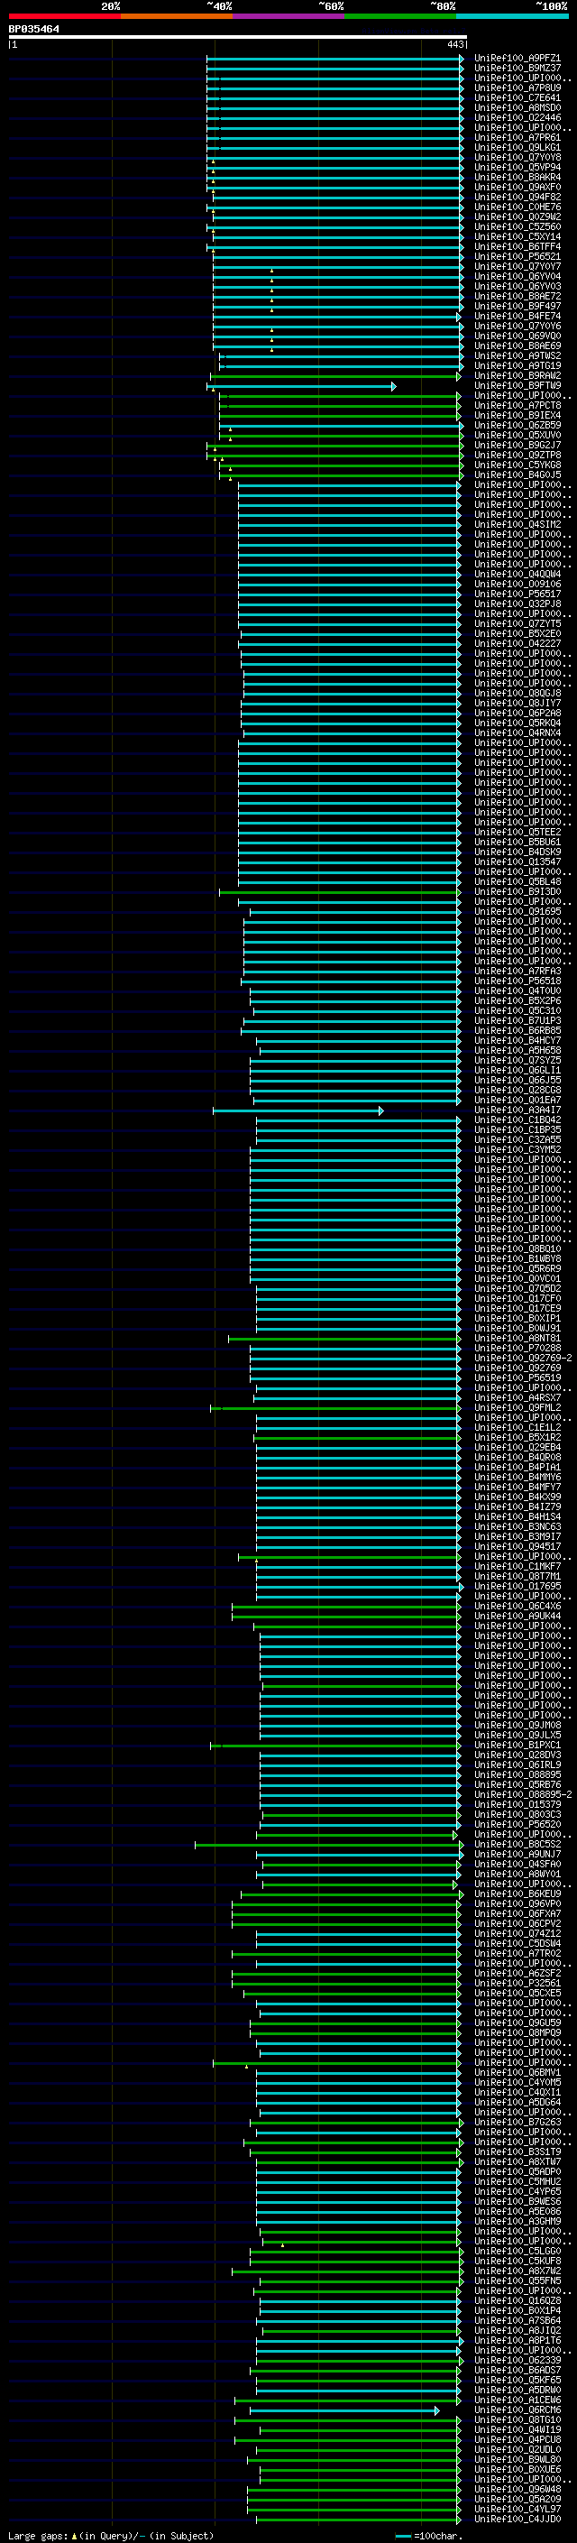
Task: Select the UniRef100_A7PCT8 label
Action: (517, 406)
